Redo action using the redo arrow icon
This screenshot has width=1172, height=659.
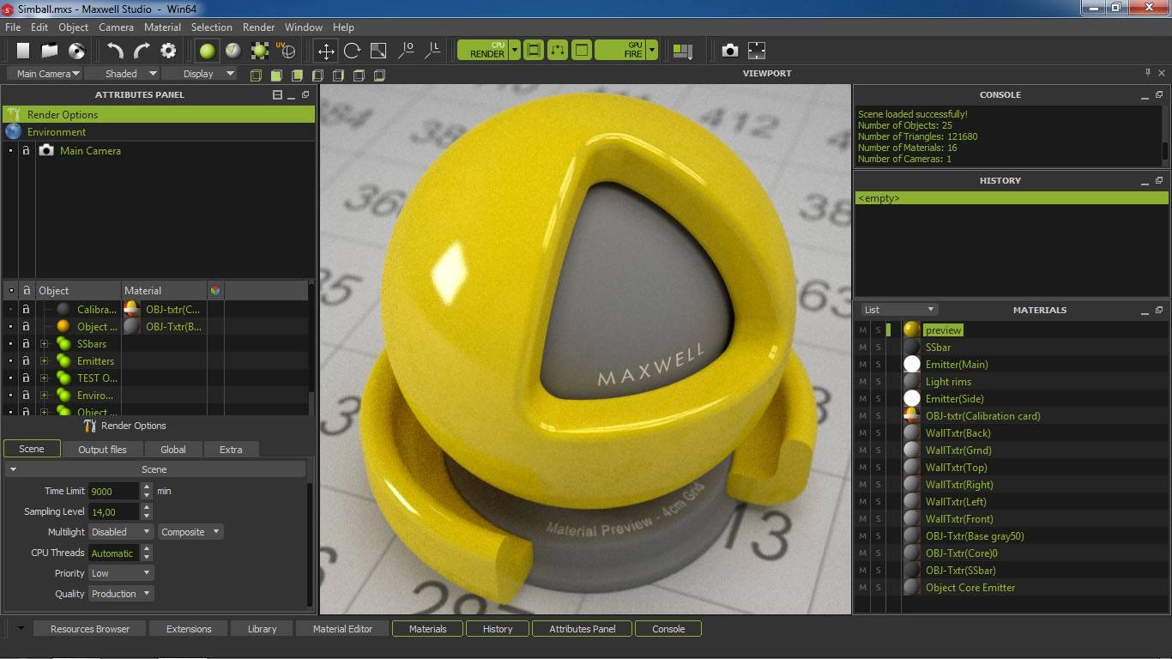pos(142,51)
